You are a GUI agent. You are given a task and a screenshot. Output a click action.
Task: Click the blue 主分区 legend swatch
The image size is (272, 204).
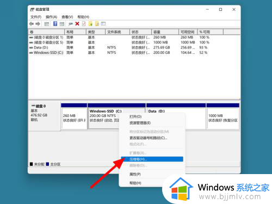pyautogui.click(x=47, y=164)
